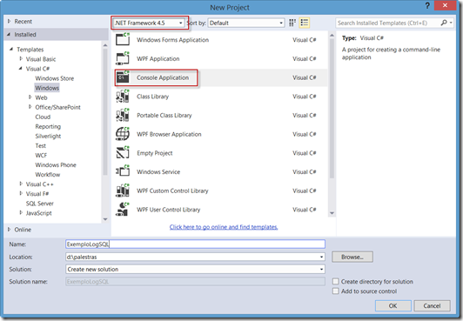Image resolution: width=463 pixels, height=321 pixels.
Task: Click the go online and find templates link
Action: point(224,227)
